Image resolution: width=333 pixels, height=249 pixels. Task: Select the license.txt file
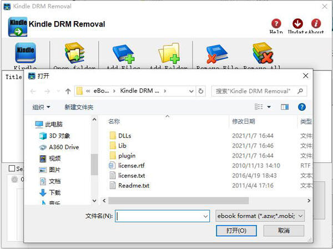[127, 176]
